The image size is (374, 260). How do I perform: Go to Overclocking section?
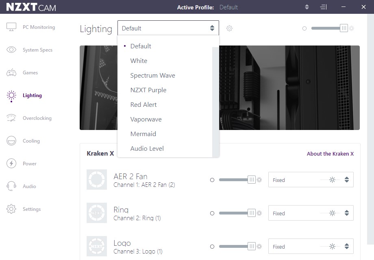37,118
